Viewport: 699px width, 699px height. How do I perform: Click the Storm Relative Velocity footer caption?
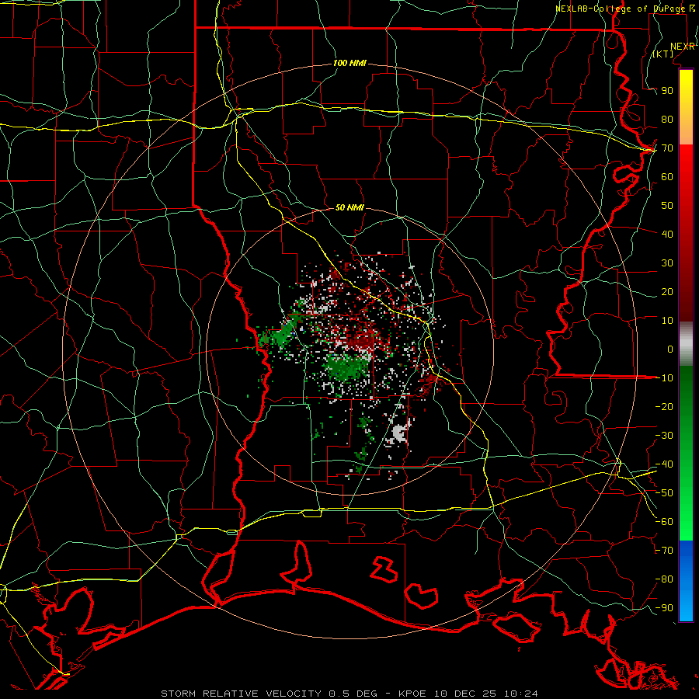point(349,694)
